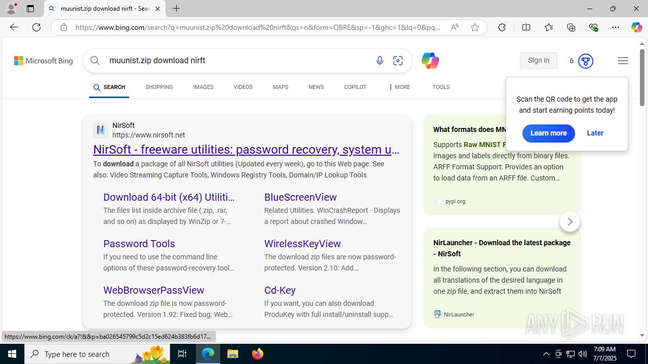Add this page to favorites star

[474, 27]
